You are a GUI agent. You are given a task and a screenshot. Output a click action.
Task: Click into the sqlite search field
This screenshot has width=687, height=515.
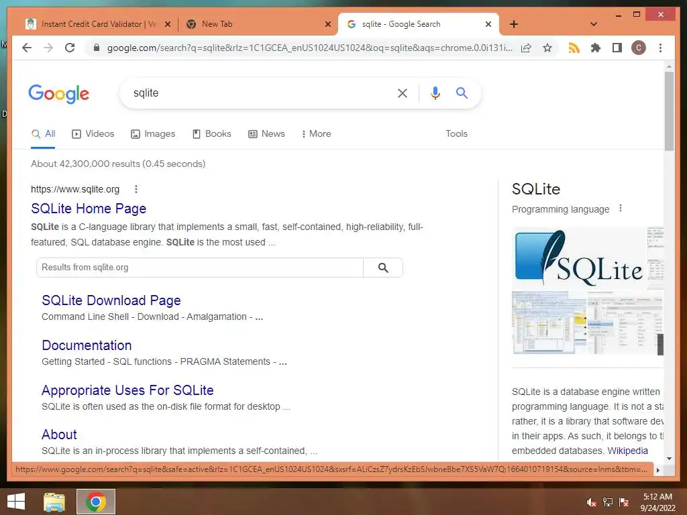click(x=258, y=93)
